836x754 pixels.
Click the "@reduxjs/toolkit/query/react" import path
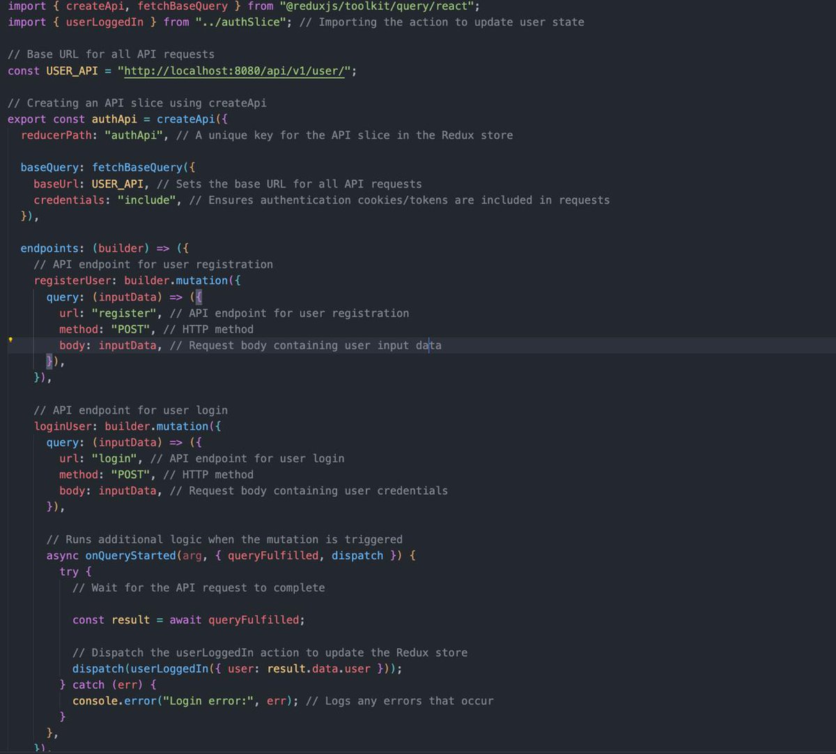(377, 6)
